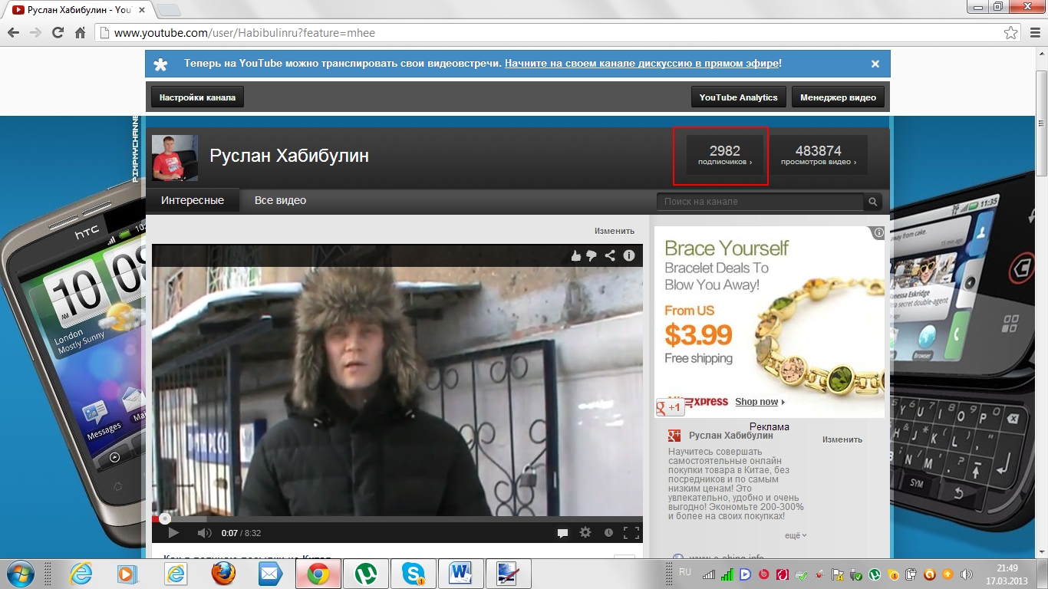
Task: View 2982 подписчиков subscribers list
Action: click(x=725, y=155)
